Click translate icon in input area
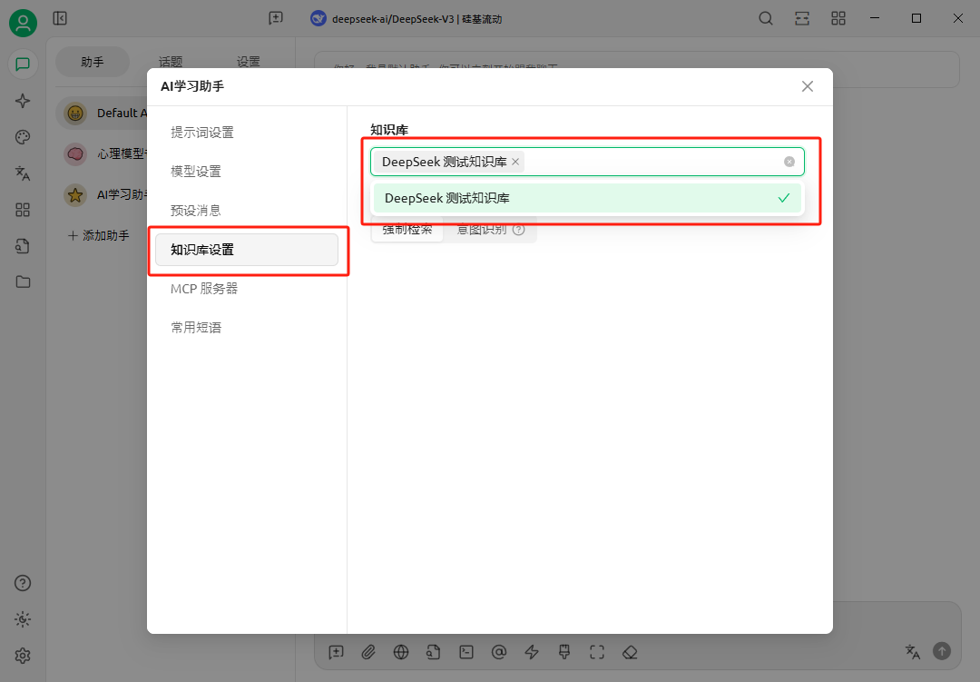Viewport: 980px width, 682px height. (x=913, y=651)
